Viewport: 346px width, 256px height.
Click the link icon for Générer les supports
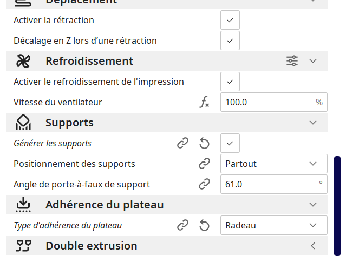(x=183, y=143)
